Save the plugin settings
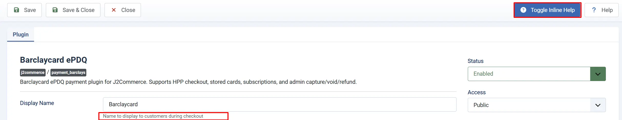The width and height of the screenshot is (622, 120). 24,10
